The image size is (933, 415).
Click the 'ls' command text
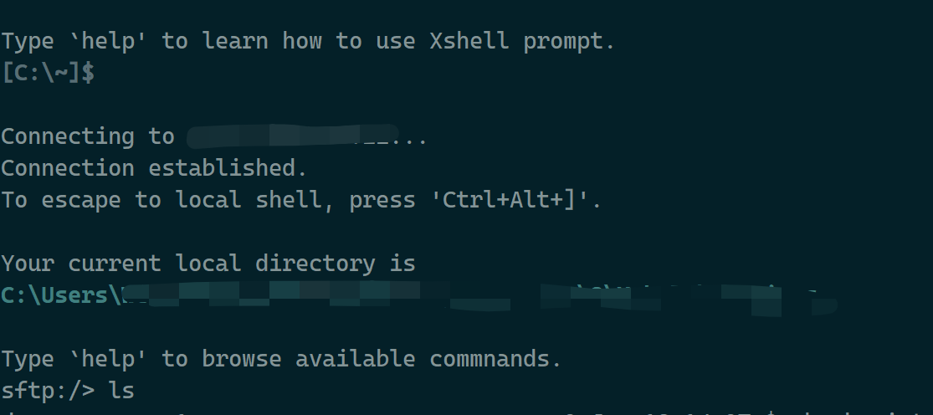[121, 390]
